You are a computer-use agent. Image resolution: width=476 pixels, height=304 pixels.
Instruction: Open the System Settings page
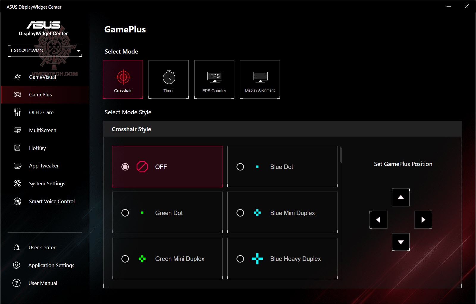pos(47,184)
